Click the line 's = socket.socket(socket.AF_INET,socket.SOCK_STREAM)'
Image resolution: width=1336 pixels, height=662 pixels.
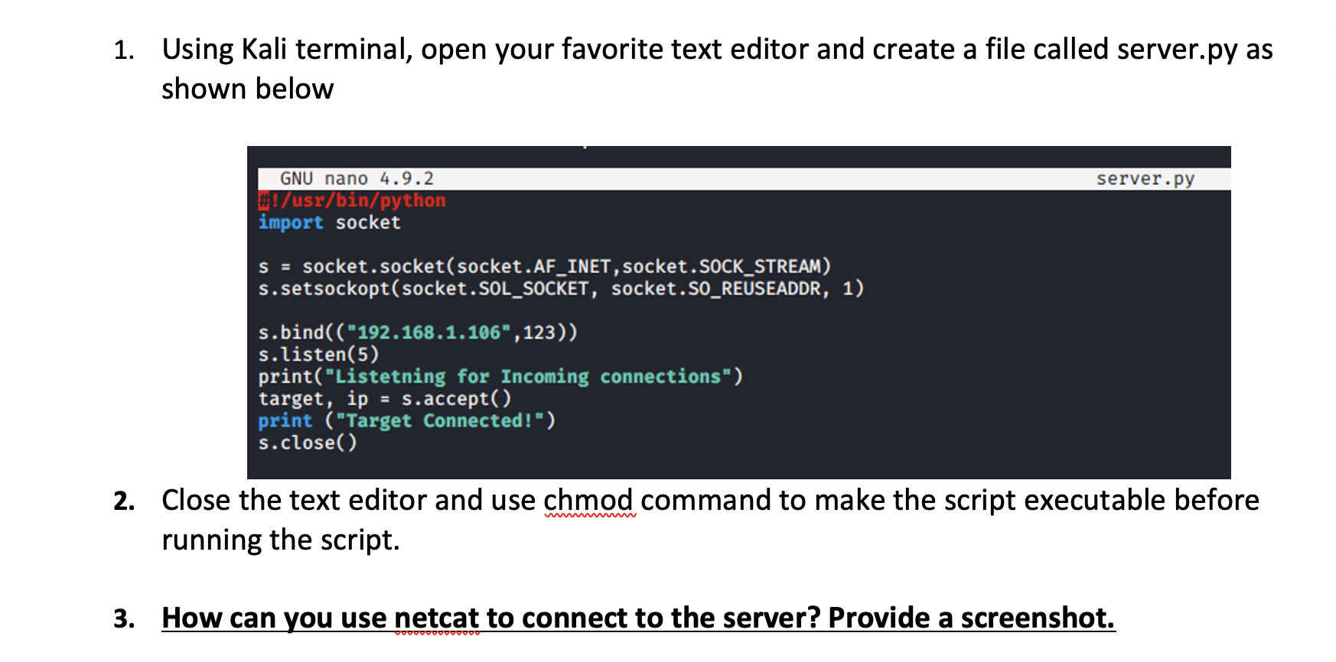(x=544, y=267)
